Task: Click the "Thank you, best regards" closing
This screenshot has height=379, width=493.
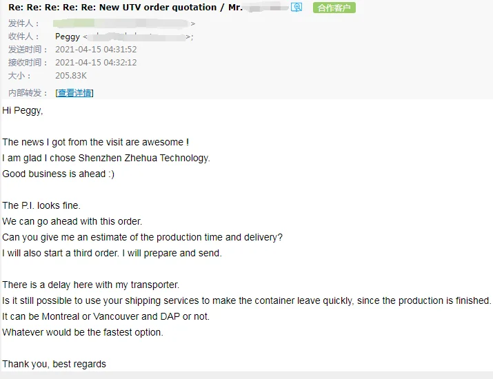Action: [x=54, y=364]
